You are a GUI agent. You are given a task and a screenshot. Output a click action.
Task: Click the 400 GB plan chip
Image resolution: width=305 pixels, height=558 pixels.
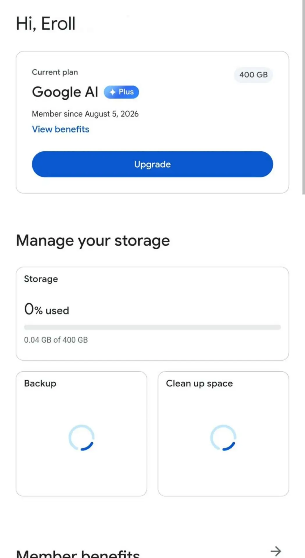point(253,75)
